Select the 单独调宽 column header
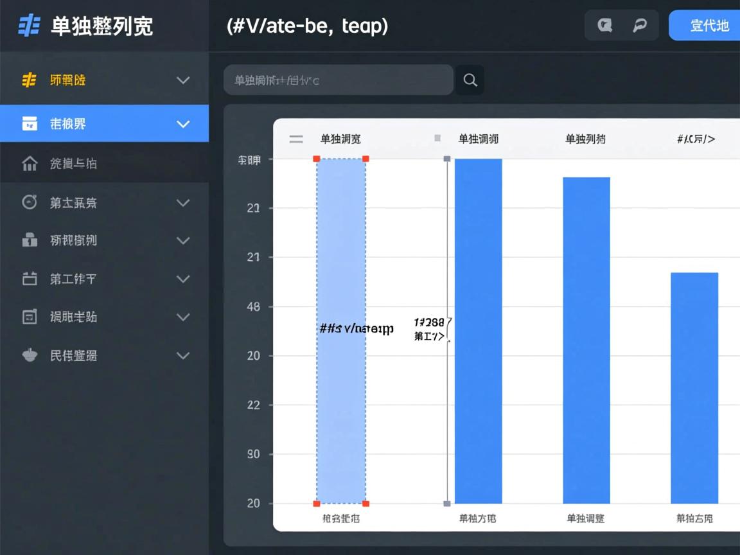 point(340,138)
